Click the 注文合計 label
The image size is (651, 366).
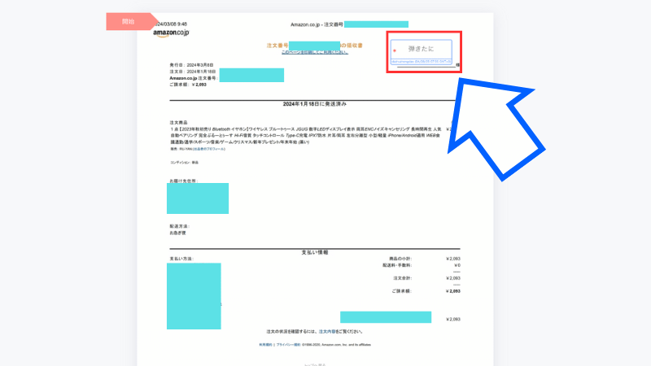pyautogui.click(x=403, y=278)
